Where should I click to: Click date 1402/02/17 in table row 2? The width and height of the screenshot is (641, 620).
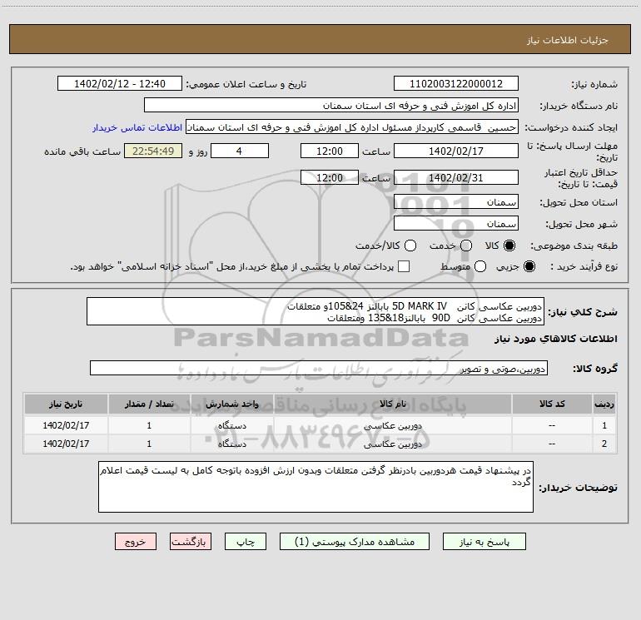pos(66,444)
